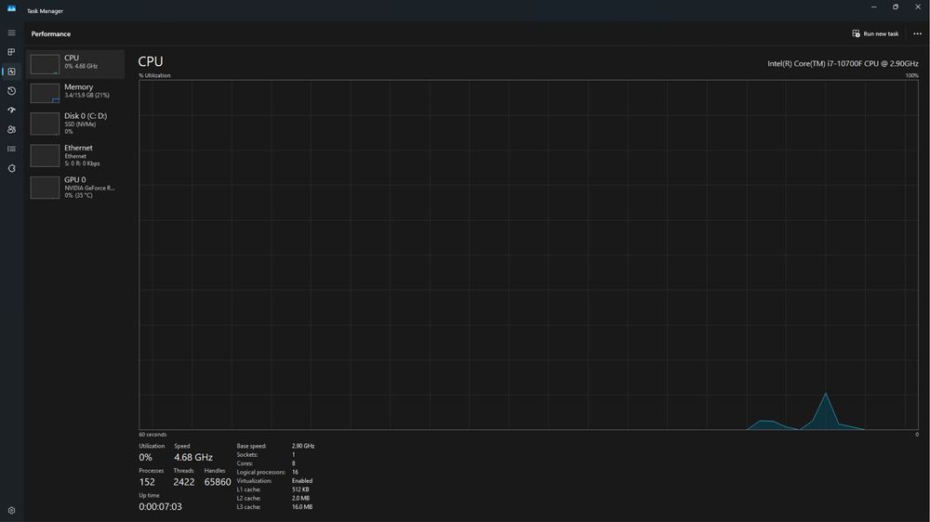Select the CPU performance item
930x522 pixels.
coord(75,64)
